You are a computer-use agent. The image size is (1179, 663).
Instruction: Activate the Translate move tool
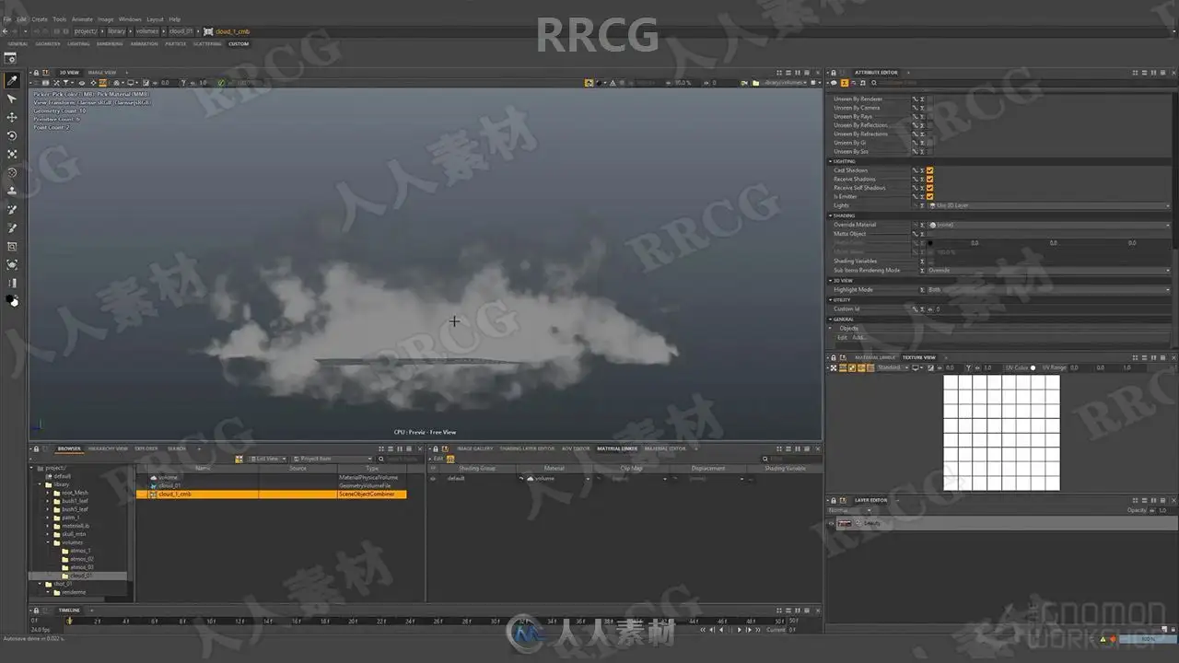(x=12, y=118)
